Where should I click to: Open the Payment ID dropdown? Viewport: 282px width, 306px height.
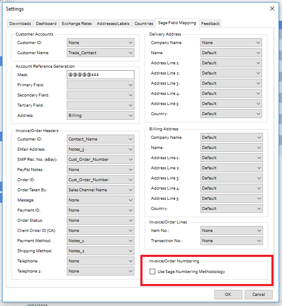101,210
